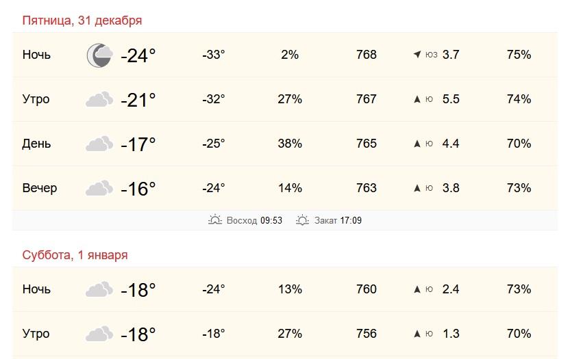The image size is (570, 359).
Task: Click the Суббота, 1 января heading
Action: tap(75, 255)
